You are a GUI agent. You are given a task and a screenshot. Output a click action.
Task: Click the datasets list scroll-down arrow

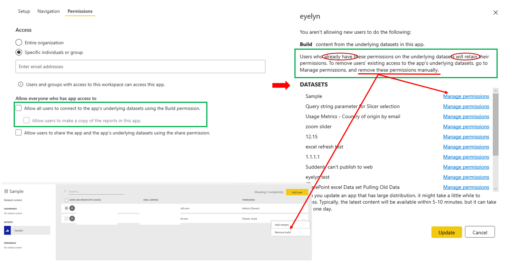click(496, 189)
